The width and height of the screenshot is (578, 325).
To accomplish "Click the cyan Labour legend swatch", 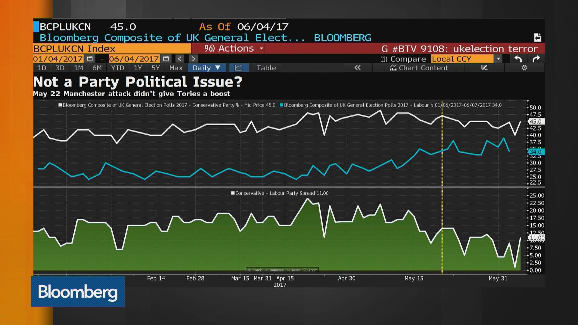I will pyautogui.click(x=281, y=105).
